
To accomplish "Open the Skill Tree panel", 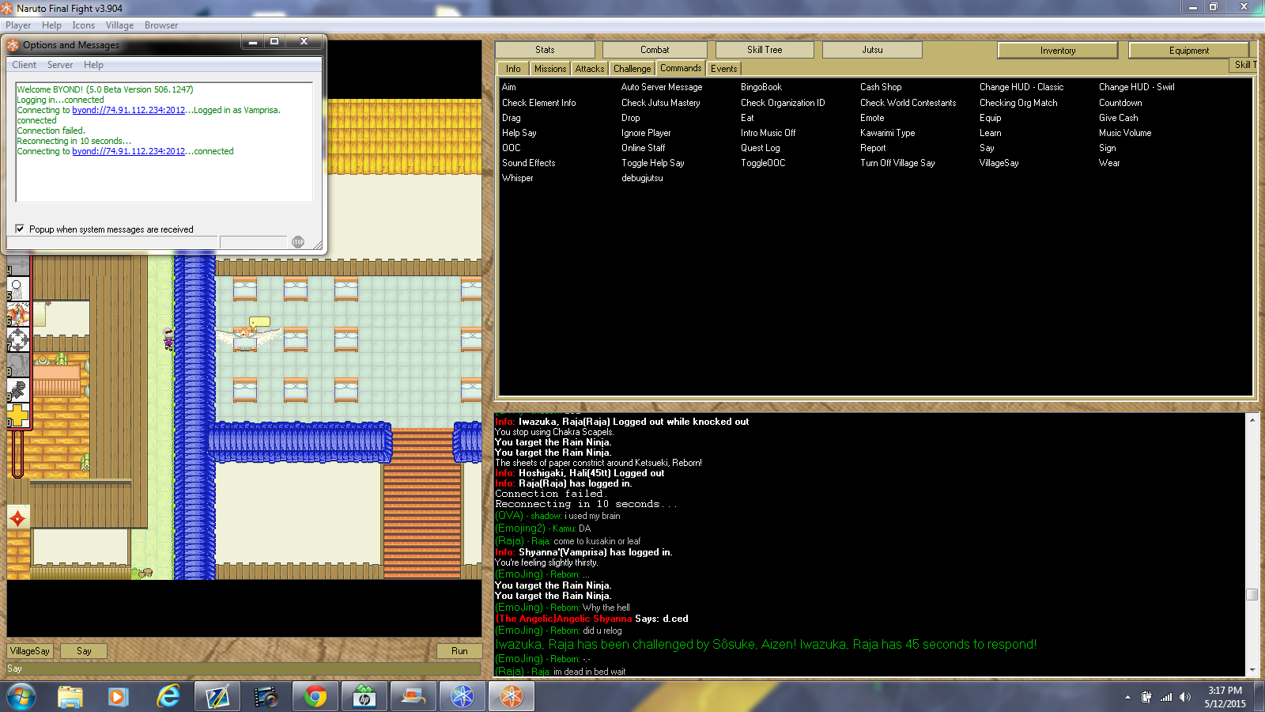I will click(x=765, y=50).
